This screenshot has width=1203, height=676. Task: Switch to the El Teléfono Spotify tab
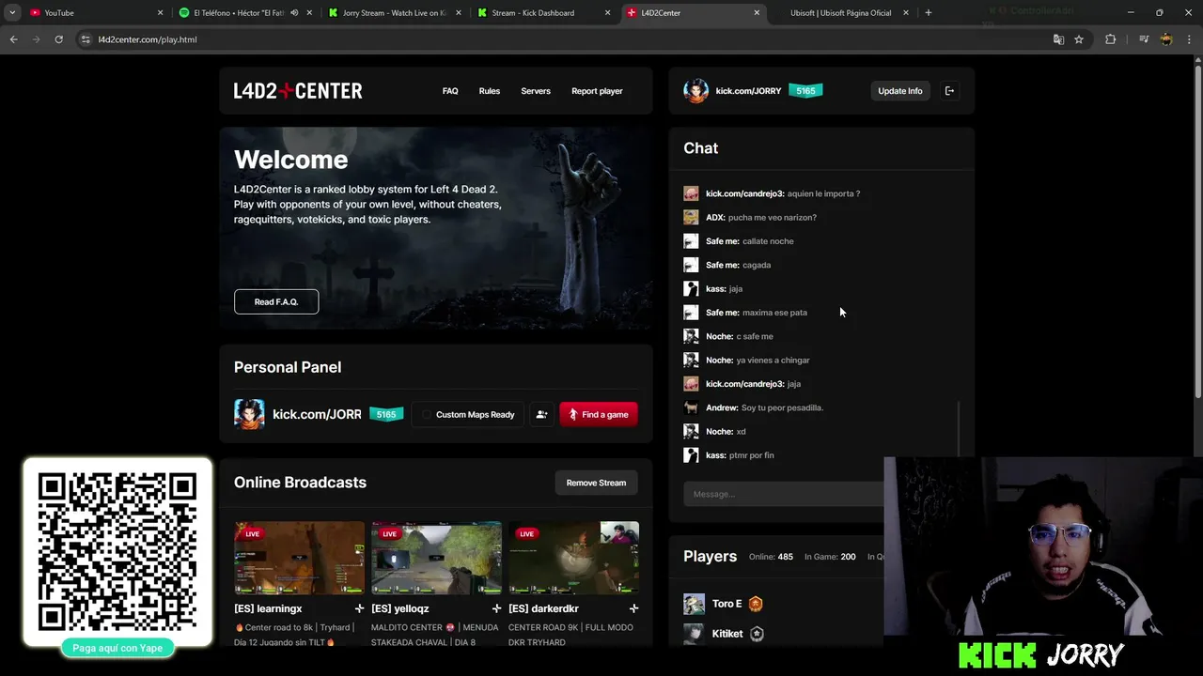pyautogui.click(x=238, y=13)
